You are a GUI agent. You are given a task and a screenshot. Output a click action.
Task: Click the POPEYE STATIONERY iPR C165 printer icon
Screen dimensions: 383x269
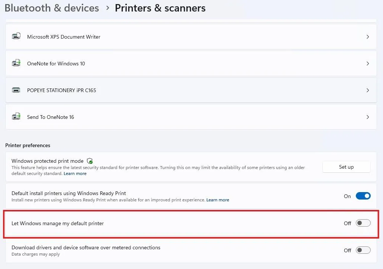[16, 90]
